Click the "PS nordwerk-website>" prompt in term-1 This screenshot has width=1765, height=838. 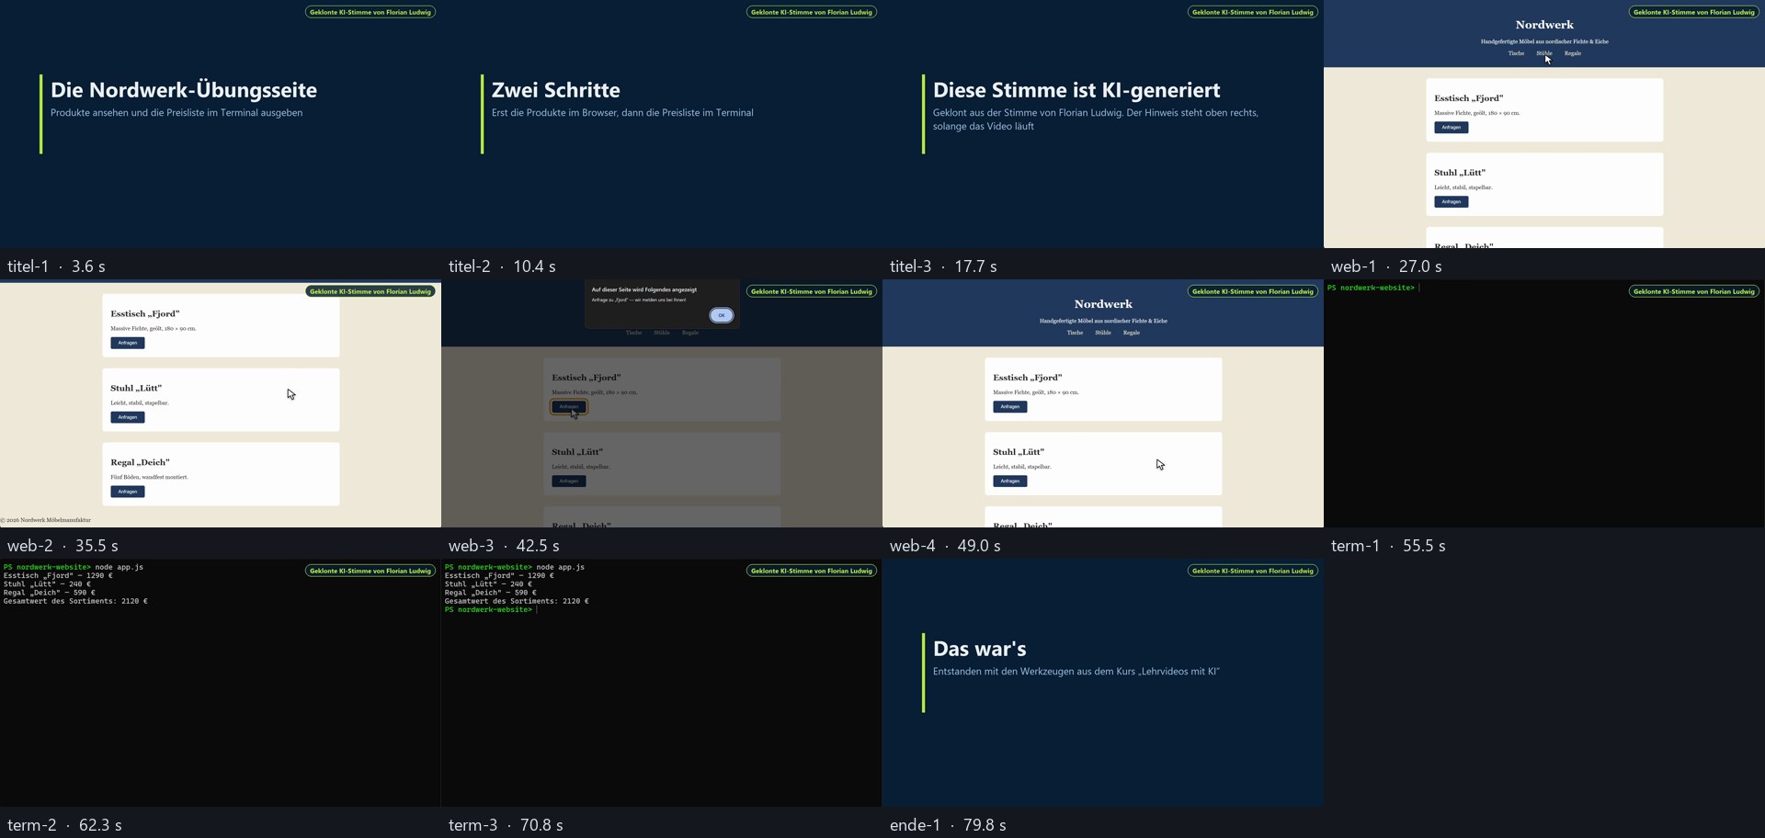click(1371, 288)
